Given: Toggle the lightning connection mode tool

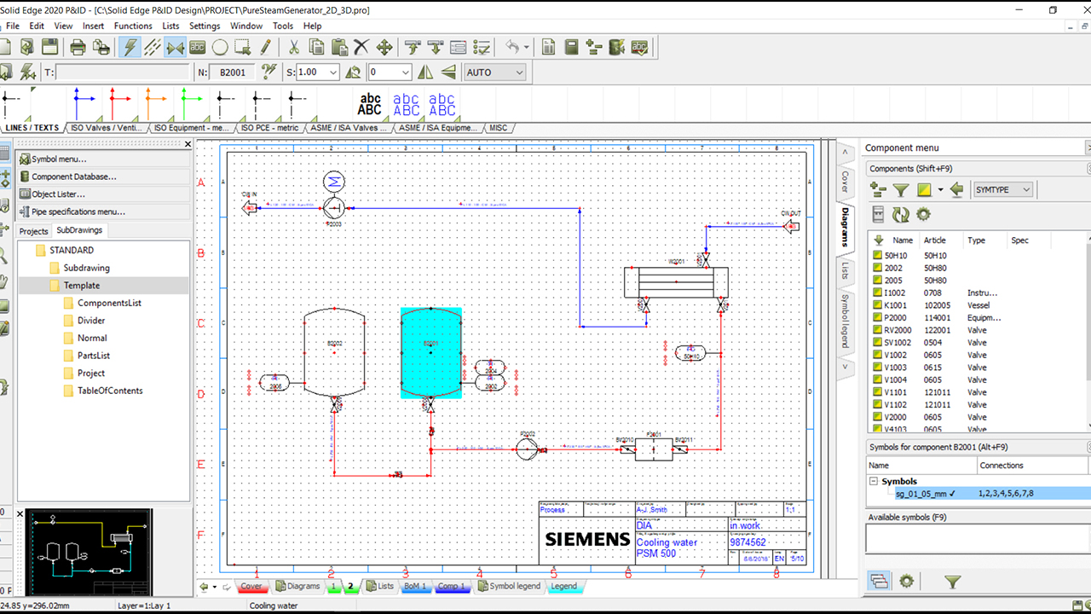Looking at the screenshot, I should [130, 47].
